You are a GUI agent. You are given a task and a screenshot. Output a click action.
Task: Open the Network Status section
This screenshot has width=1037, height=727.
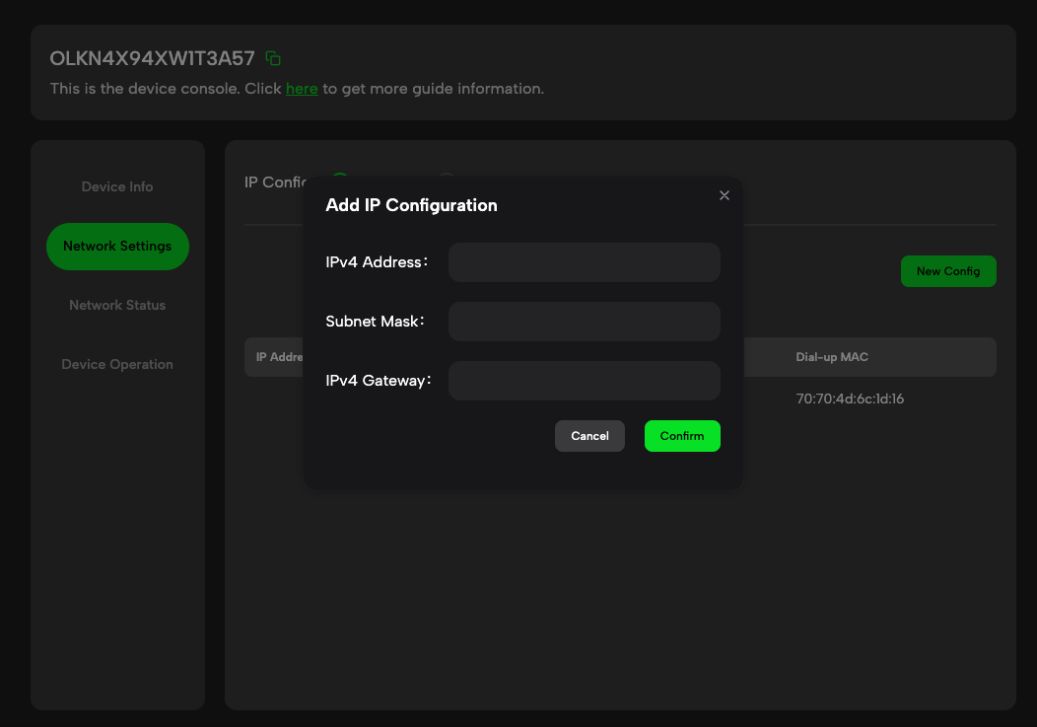point(116,305)
